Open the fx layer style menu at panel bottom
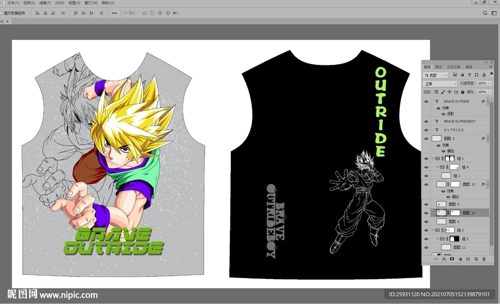The width and height of the screenshot is (500, 304). [444, 259]
